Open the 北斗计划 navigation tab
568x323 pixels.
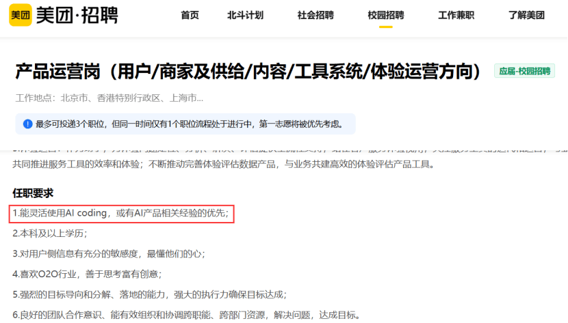point(245,15)
